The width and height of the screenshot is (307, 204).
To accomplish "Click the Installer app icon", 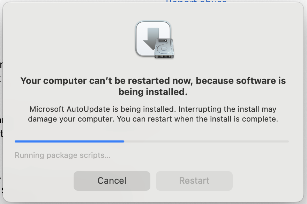I will point(155,39).
